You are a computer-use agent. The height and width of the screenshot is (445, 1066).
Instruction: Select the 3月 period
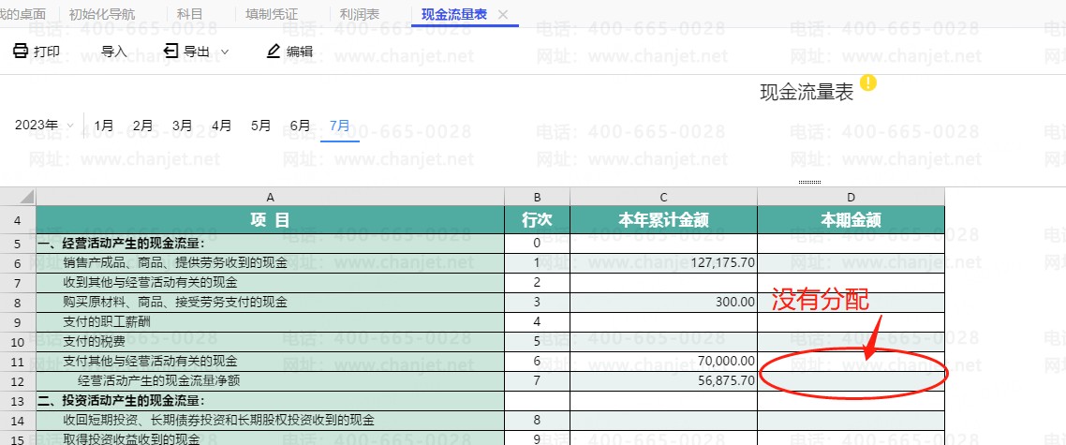[x=183, y=126]
